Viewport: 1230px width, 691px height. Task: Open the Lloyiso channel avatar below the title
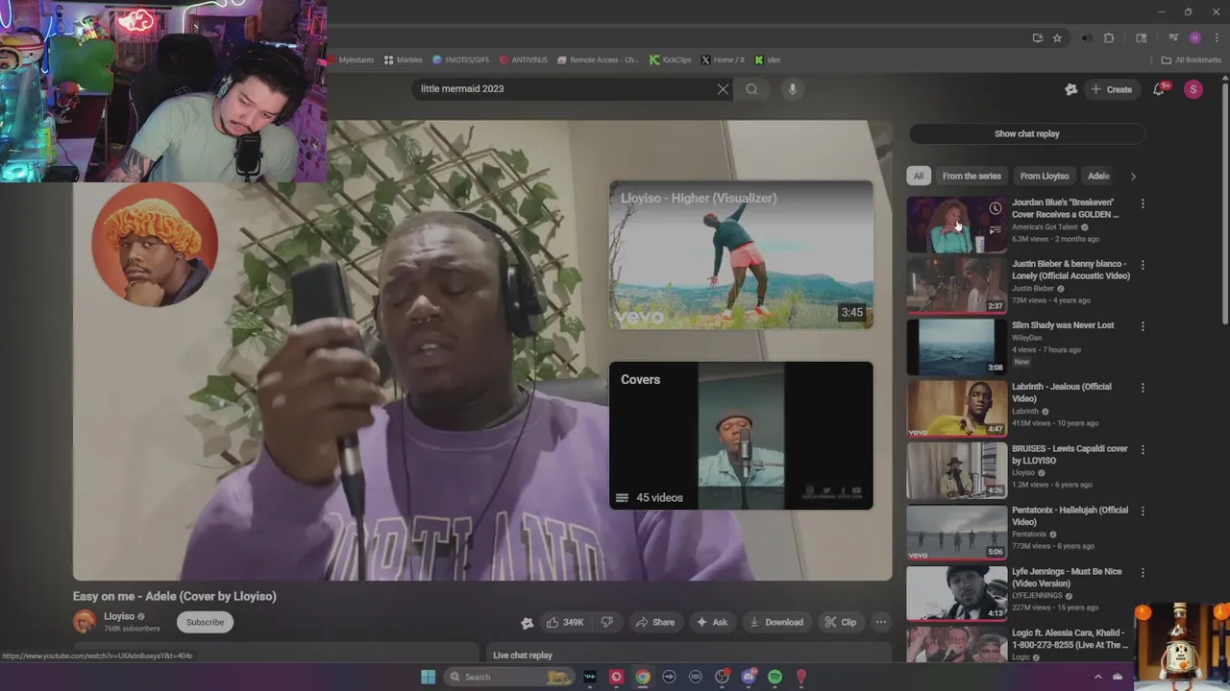(86, 622)
